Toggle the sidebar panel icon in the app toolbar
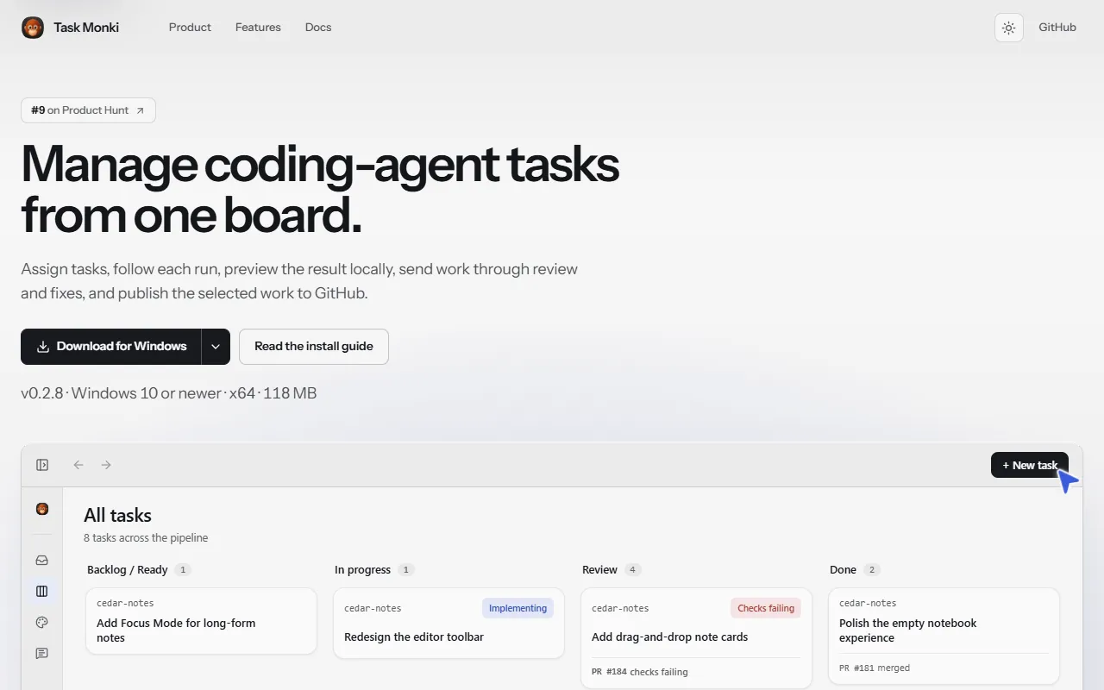 (42, 465)
